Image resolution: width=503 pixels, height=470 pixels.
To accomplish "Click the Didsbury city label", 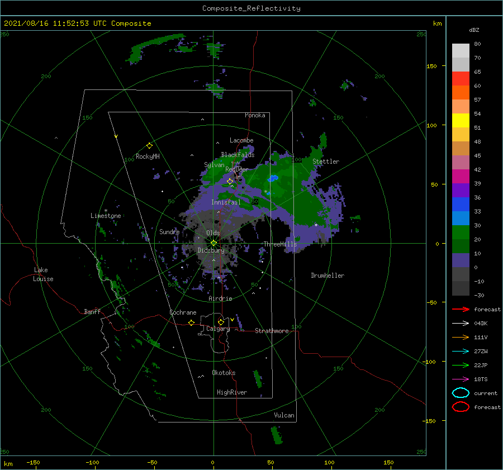I will pos(211,250).
